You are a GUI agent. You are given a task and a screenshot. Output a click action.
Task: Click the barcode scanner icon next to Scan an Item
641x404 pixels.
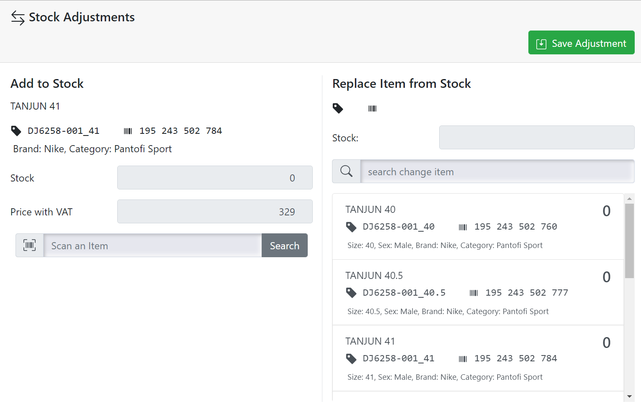30,245
